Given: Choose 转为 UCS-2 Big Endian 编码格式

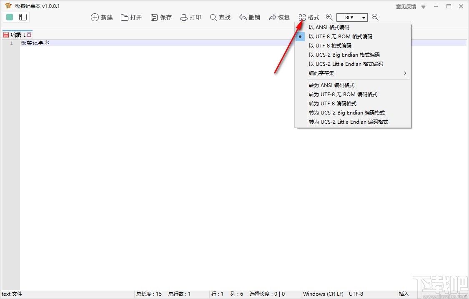Looking at the screenshot, I should [353, 112].
